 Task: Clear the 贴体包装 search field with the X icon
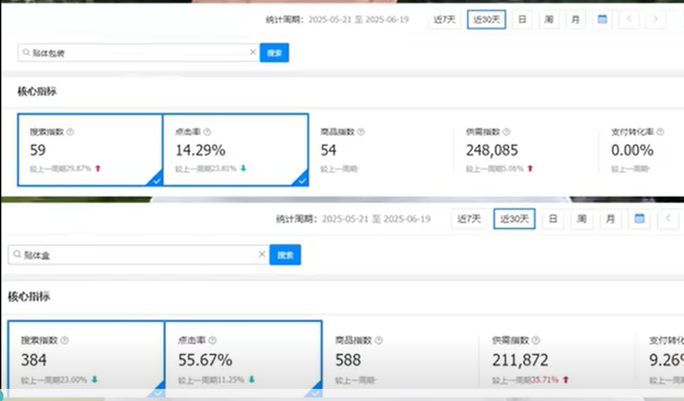(253, 53)
